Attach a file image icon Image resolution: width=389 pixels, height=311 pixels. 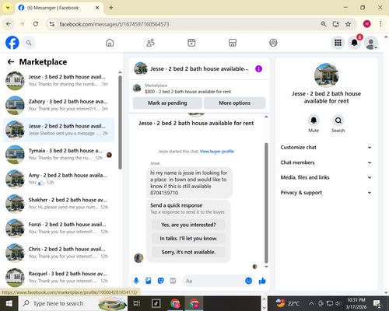click(x=149, y=281)
